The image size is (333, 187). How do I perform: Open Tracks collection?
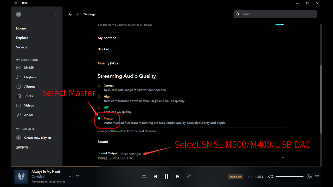[x=29, y=96]
